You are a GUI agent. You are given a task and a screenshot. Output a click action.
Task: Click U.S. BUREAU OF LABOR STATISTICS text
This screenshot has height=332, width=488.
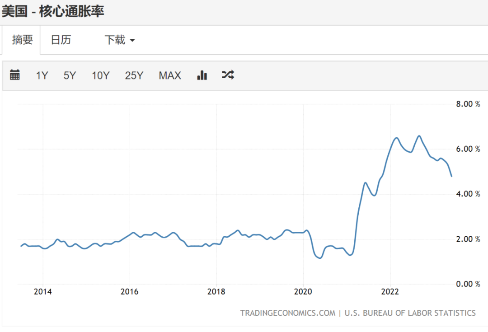tap(410, 313)
